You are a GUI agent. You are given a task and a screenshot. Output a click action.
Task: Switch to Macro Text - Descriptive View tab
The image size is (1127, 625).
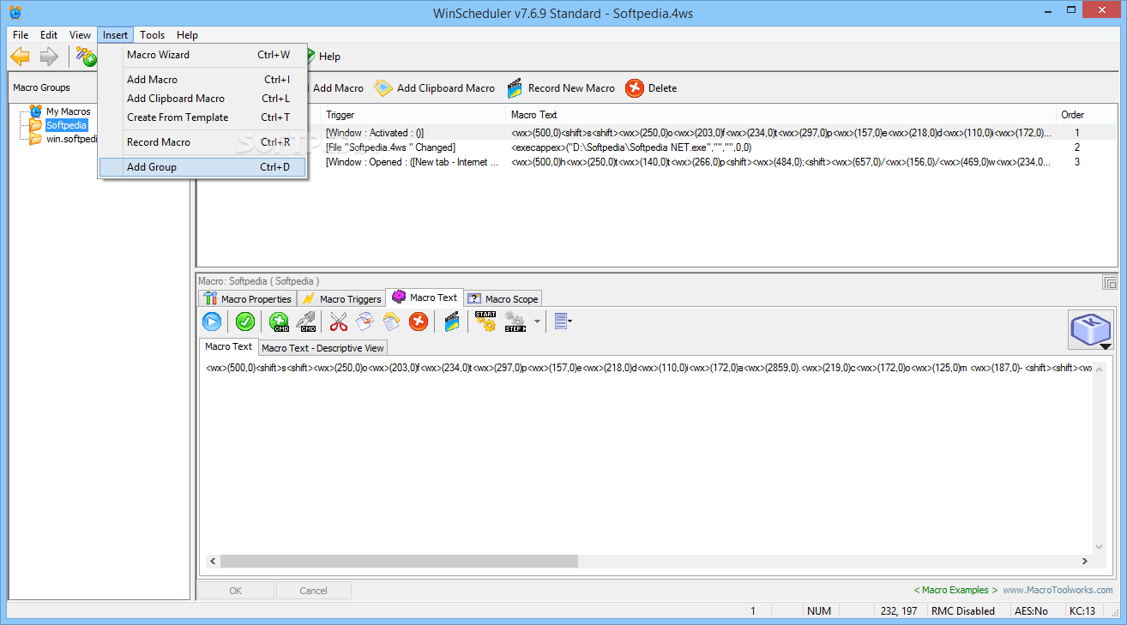322,348
